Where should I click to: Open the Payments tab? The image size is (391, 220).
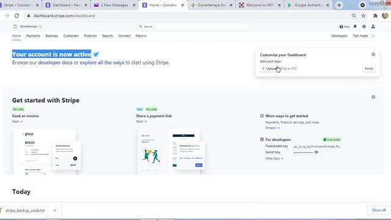tap(33, 36)
